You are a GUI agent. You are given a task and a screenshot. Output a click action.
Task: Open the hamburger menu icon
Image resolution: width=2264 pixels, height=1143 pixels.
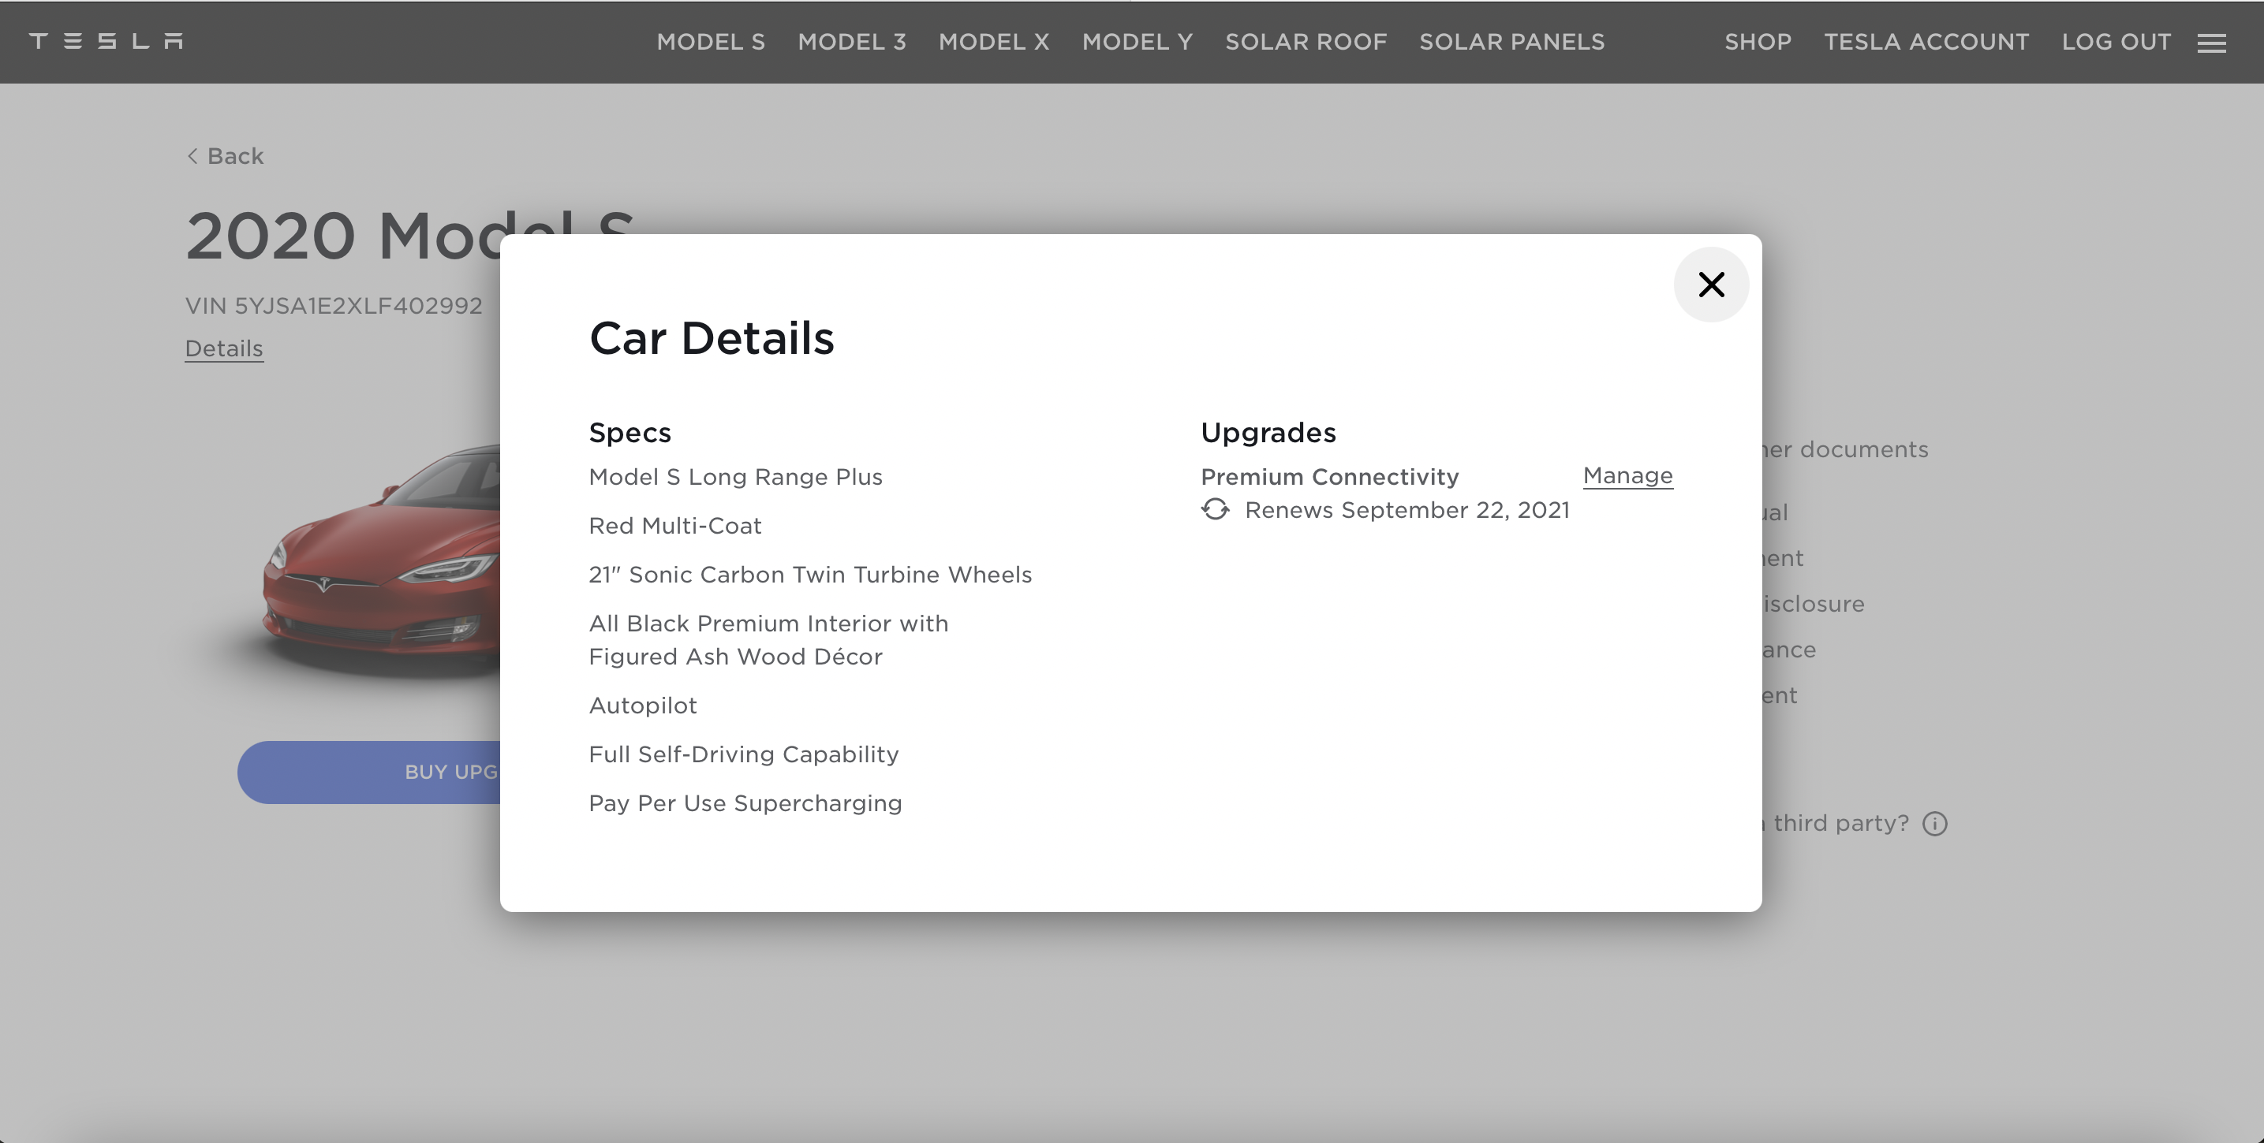(x=2211, y=43)
